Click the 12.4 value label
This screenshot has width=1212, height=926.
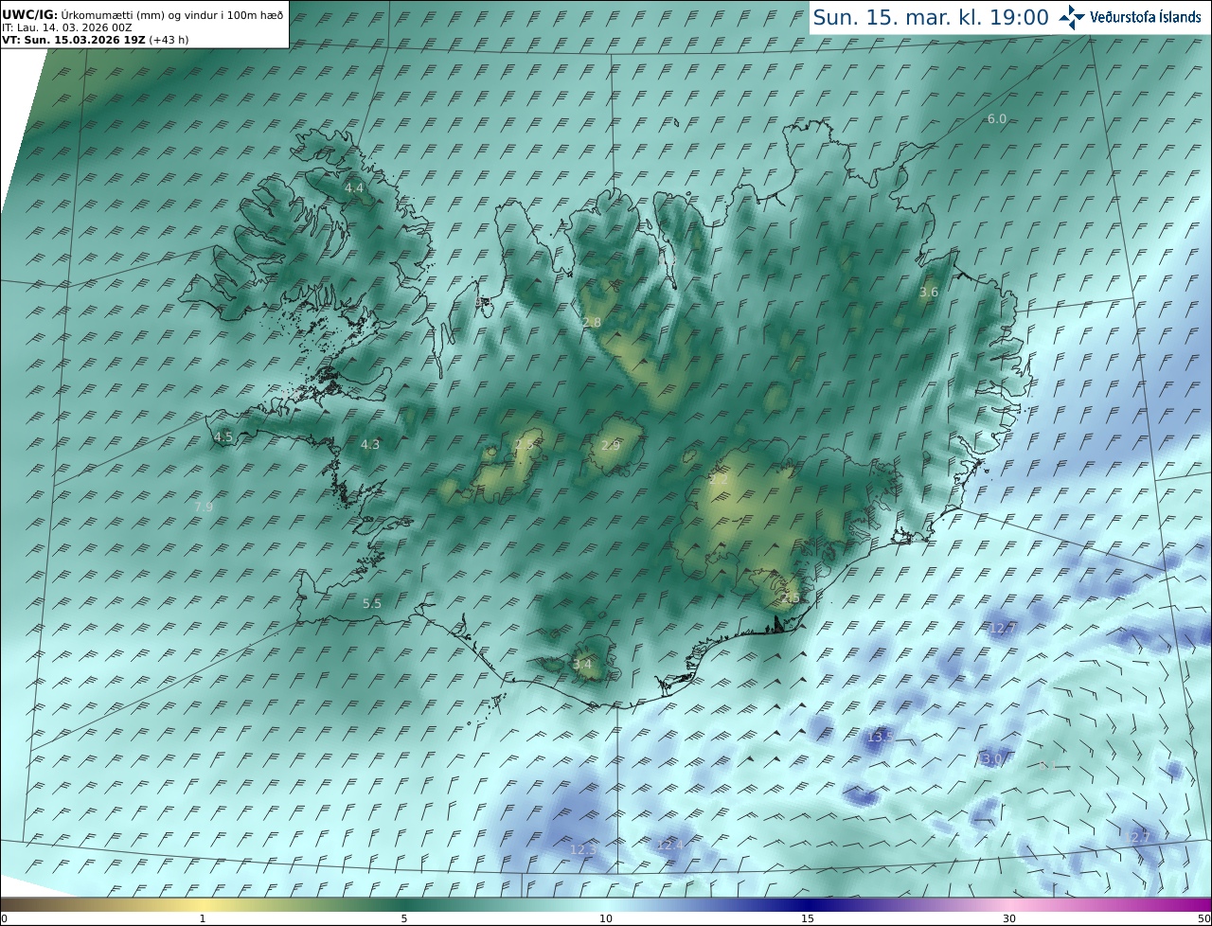click(x=669, y=845)
